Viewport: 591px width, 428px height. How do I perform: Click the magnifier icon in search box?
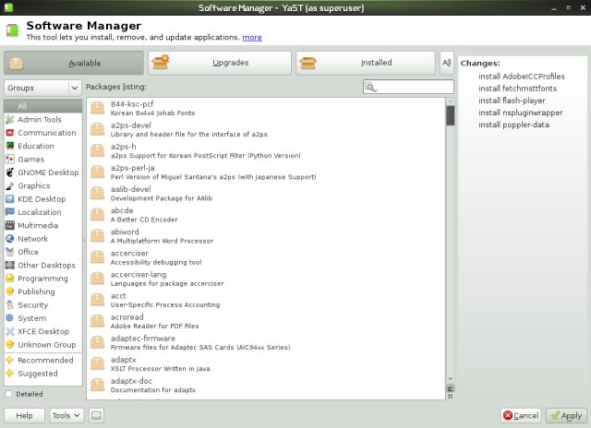tap(370, 87)
